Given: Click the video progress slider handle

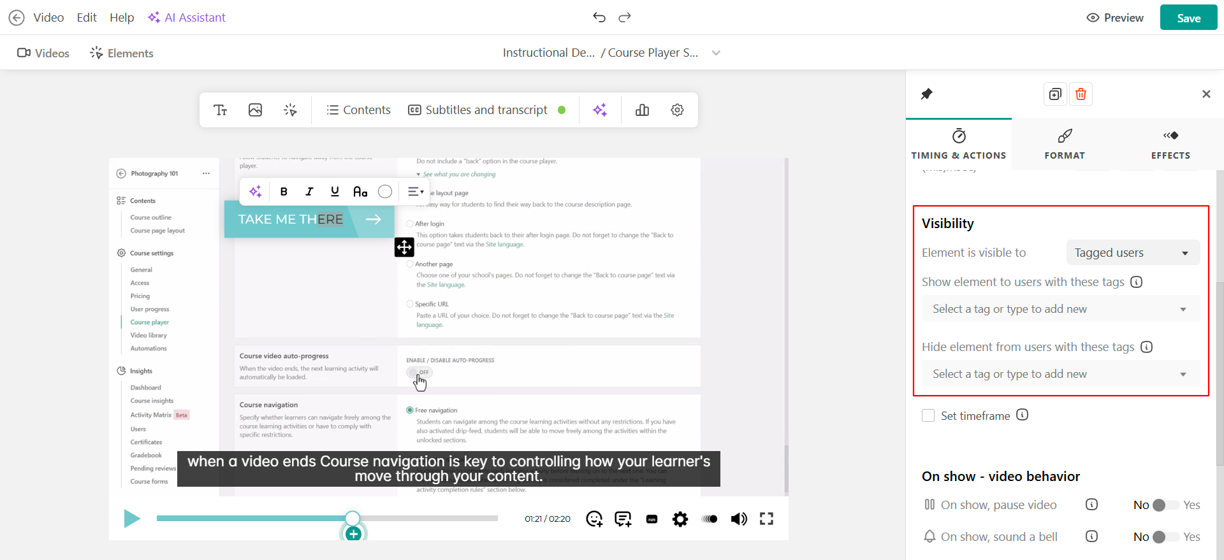Looking at the screenshot, I should 353,518.
